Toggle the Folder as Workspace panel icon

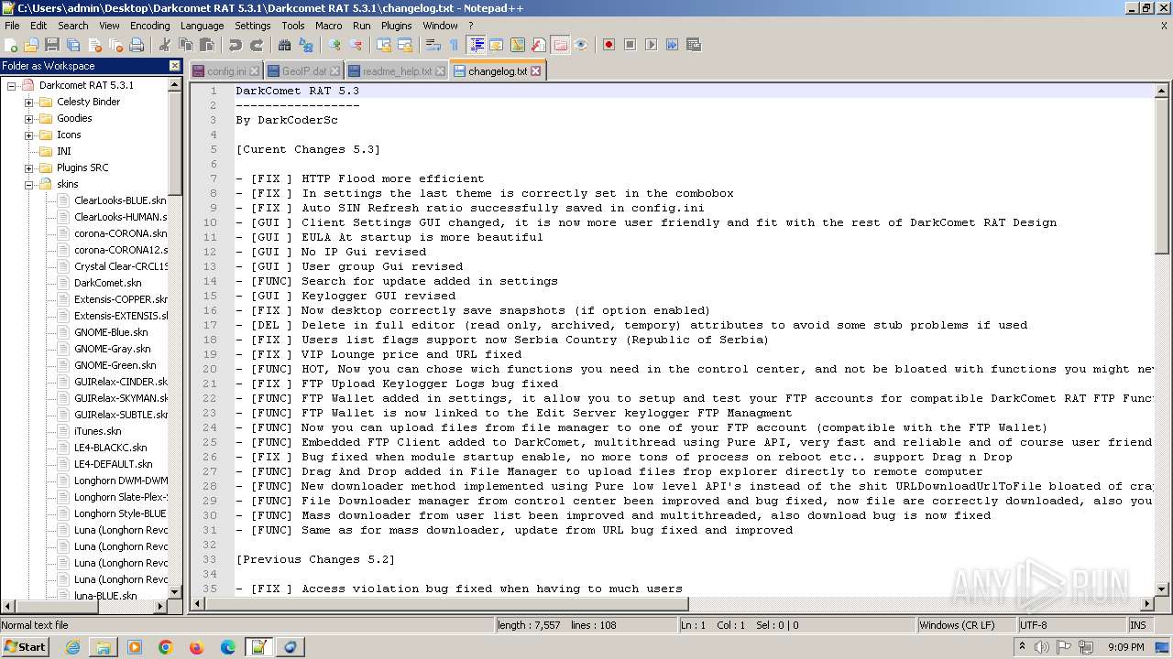[x=560, y=45]
